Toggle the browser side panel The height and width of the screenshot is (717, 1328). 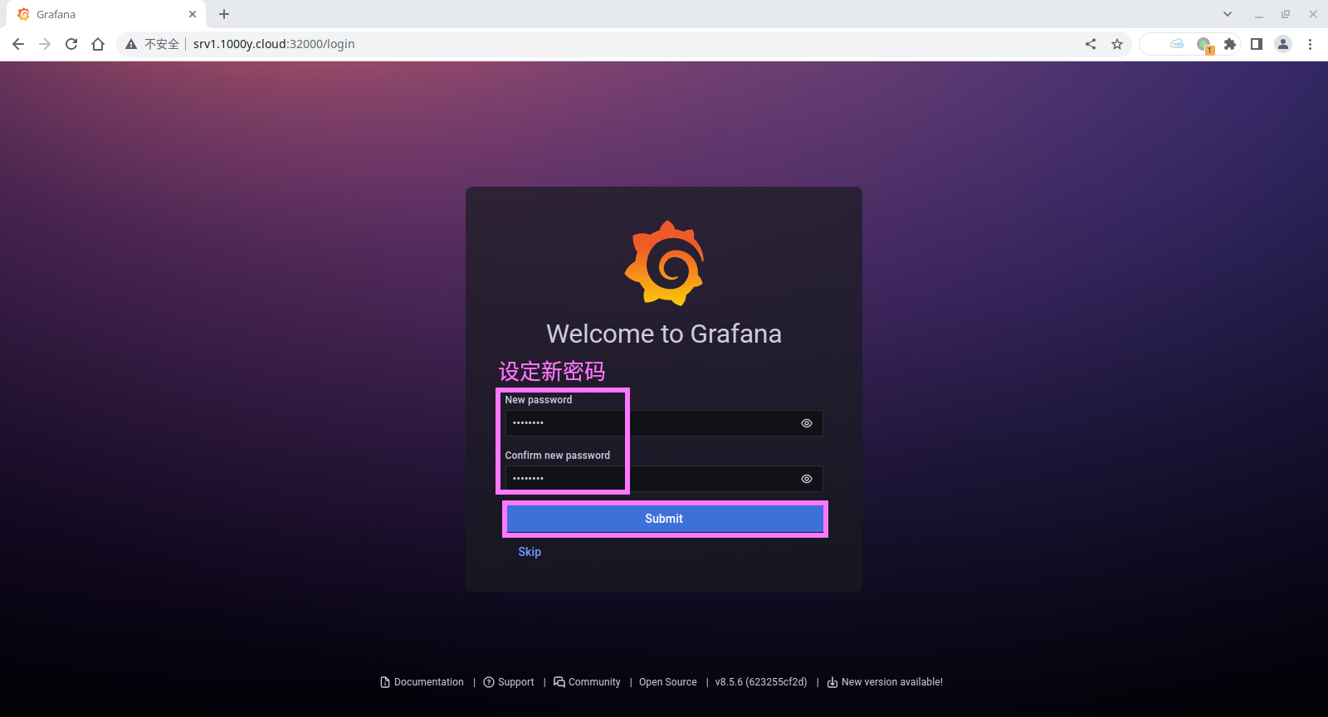[1257, 44]
